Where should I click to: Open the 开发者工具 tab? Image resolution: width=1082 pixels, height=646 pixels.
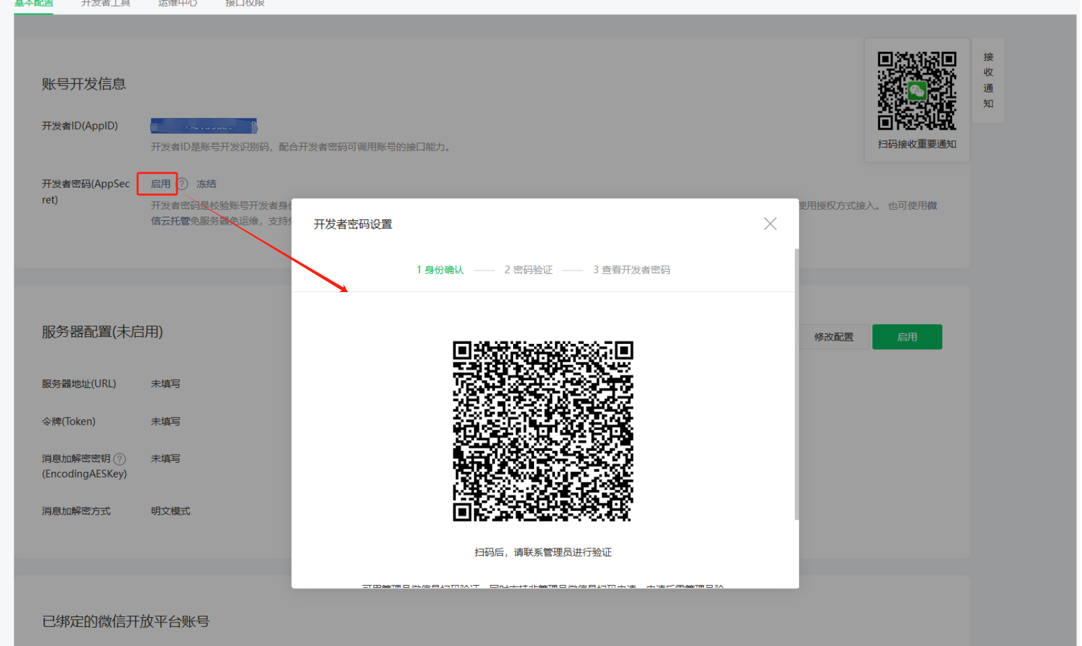point(106,4)
